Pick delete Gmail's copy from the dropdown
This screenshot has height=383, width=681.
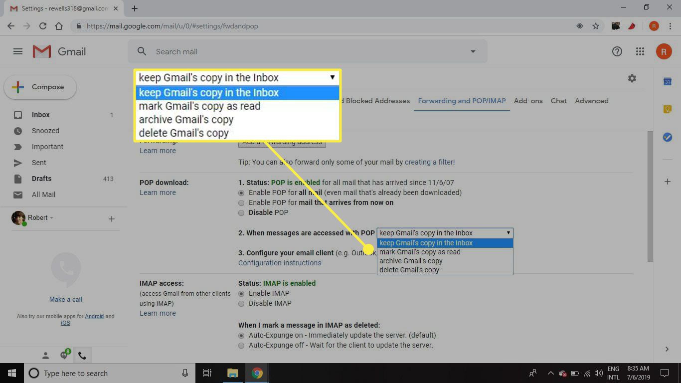tap(409, 270)
